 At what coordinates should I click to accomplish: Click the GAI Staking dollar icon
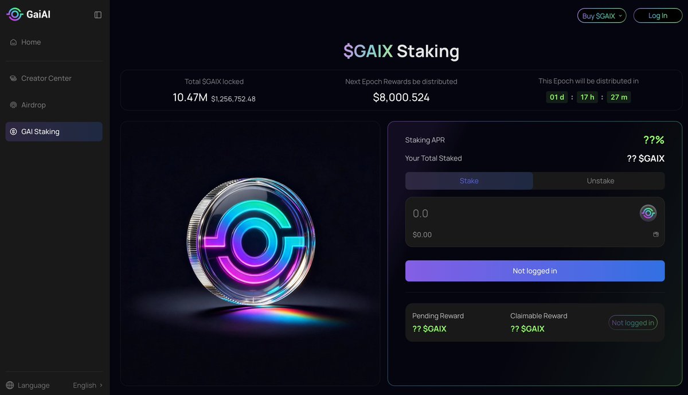tap(14, 132)
